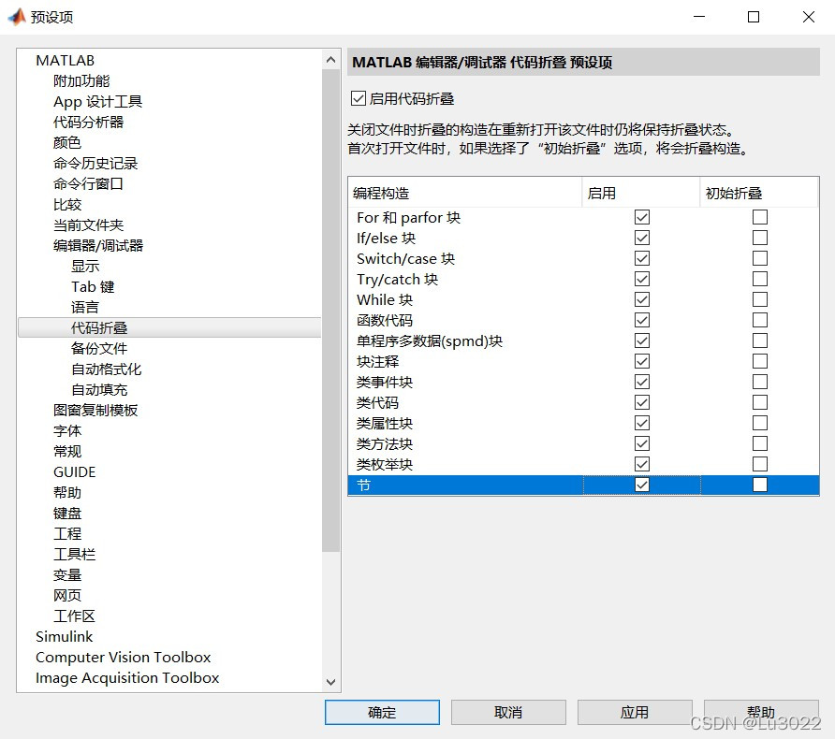The width and height of the screenshot is (835, 739).
Task: Open 颜色 preferences
Action: (67, 142)
